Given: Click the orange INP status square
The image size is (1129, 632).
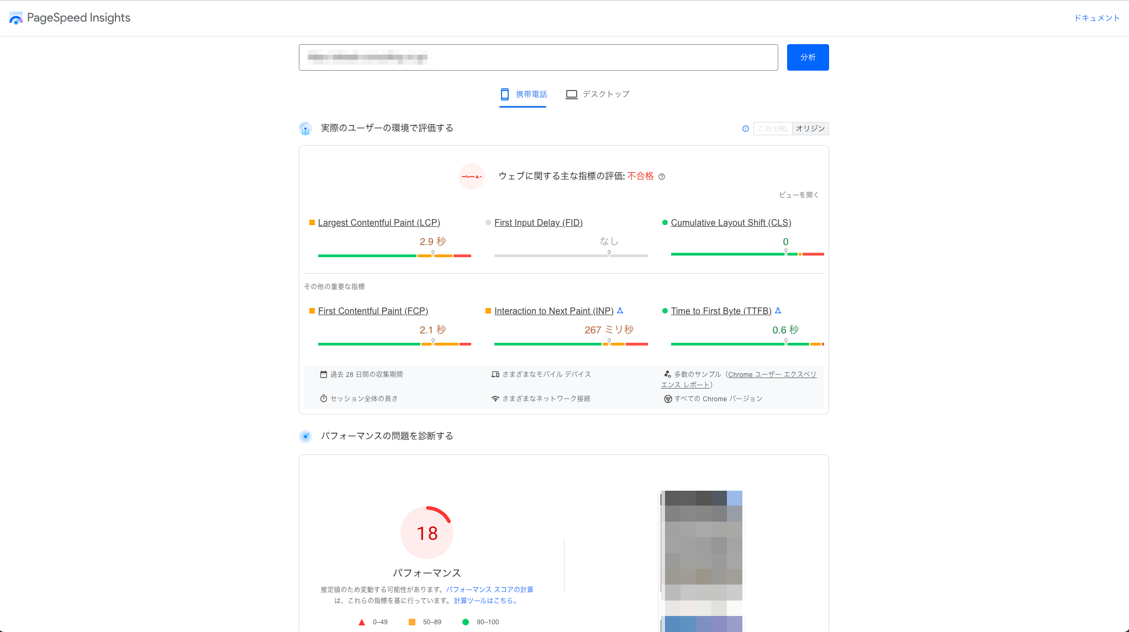Looking at the screenshot, I should coord(488,311).
